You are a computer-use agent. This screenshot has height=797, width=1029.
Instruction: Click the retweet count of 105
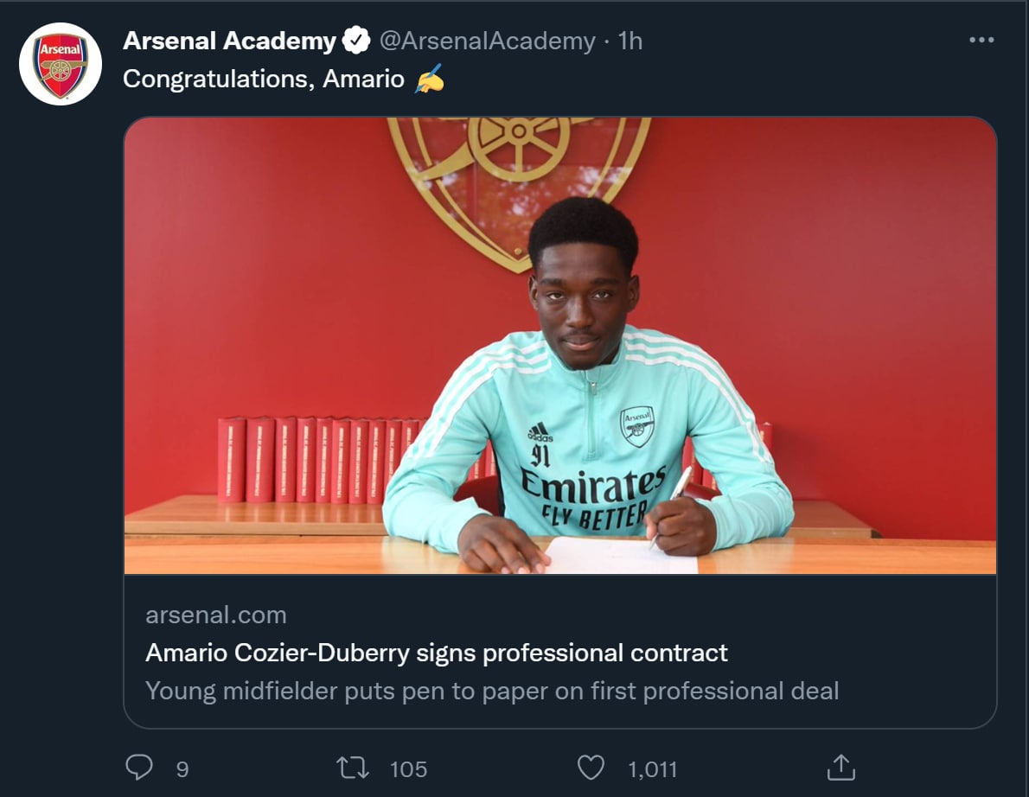coord(408,768)
